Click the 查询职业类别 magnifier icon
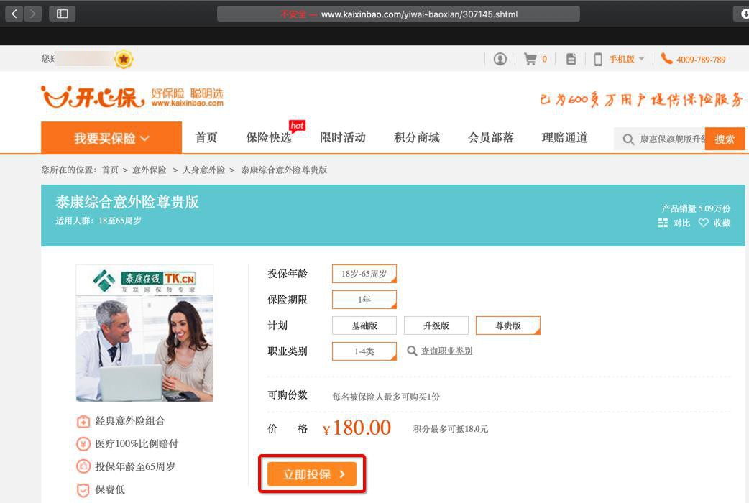Image resolution: width=749 pixels, height=503 pixels. 412,351
